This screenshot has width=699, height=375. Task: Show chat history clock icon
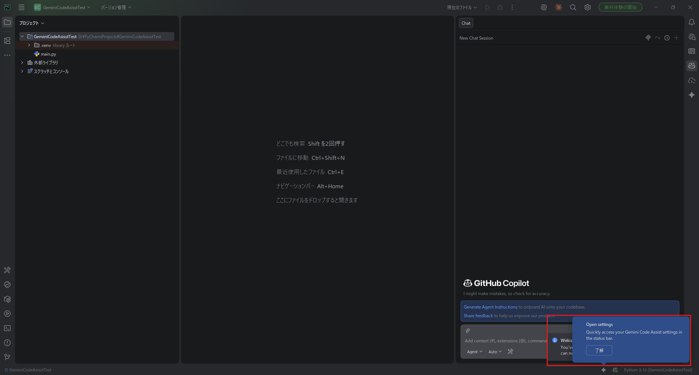(667, 38)
